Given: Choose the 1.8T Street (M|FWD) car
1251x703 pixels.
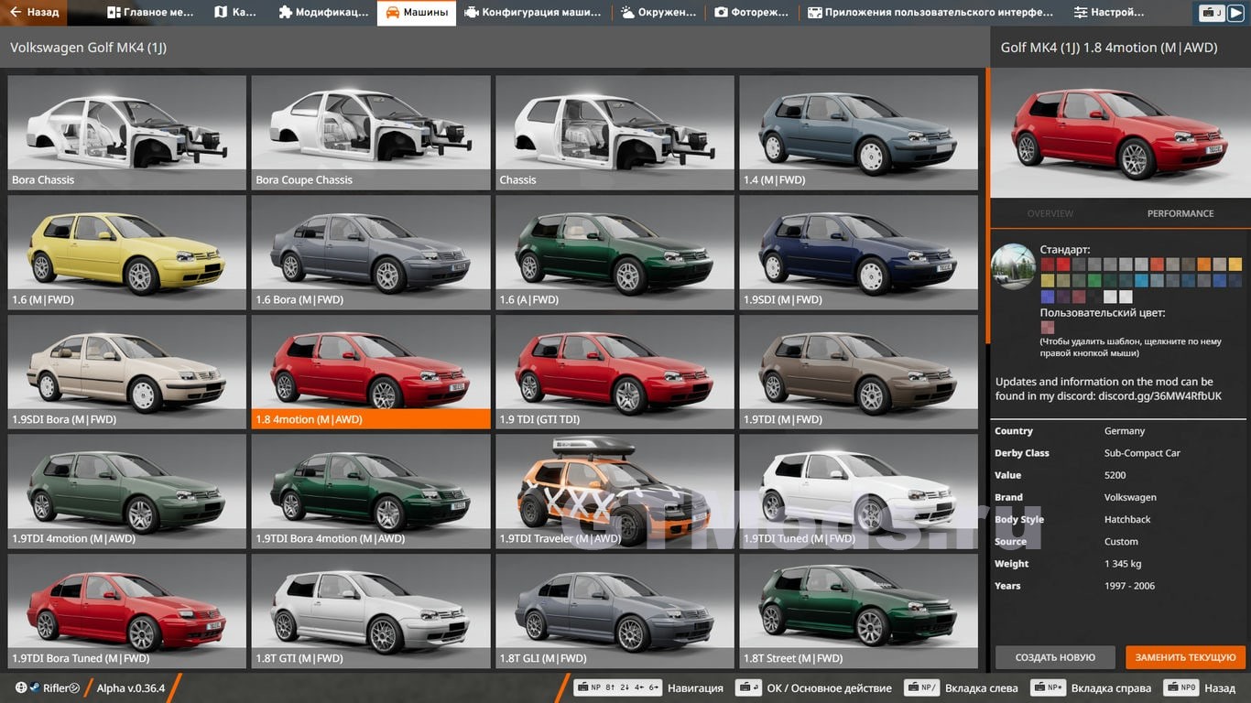Looking at the screenshot, I should 859,611.
